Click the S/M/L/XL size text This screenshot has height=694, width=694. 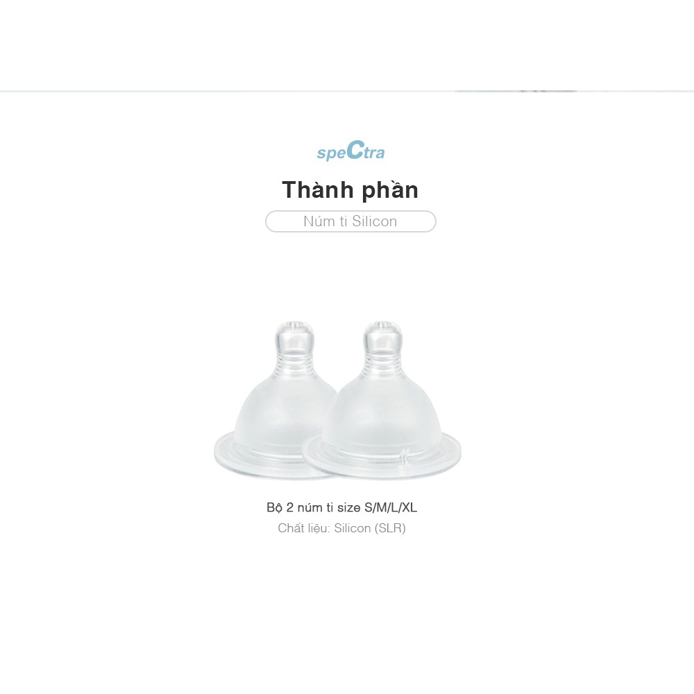(x=391, y=507)
